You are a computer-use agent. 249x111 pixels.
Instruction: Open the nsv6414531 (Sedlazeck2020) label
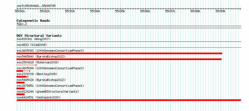tap(39, 97)
